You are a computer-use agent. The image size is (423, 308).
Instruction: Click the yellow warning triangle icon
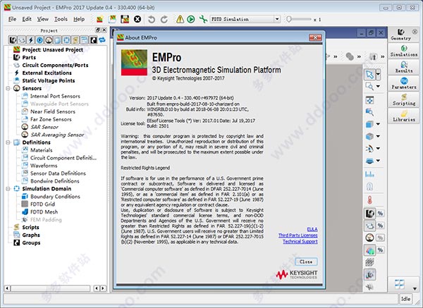coord(180,19)
